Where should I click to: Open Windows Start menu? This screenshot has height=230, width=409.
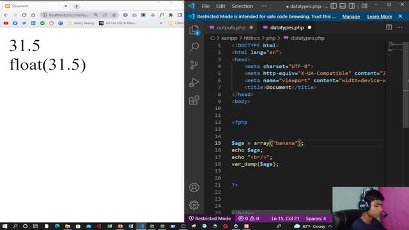pos(4,226)
